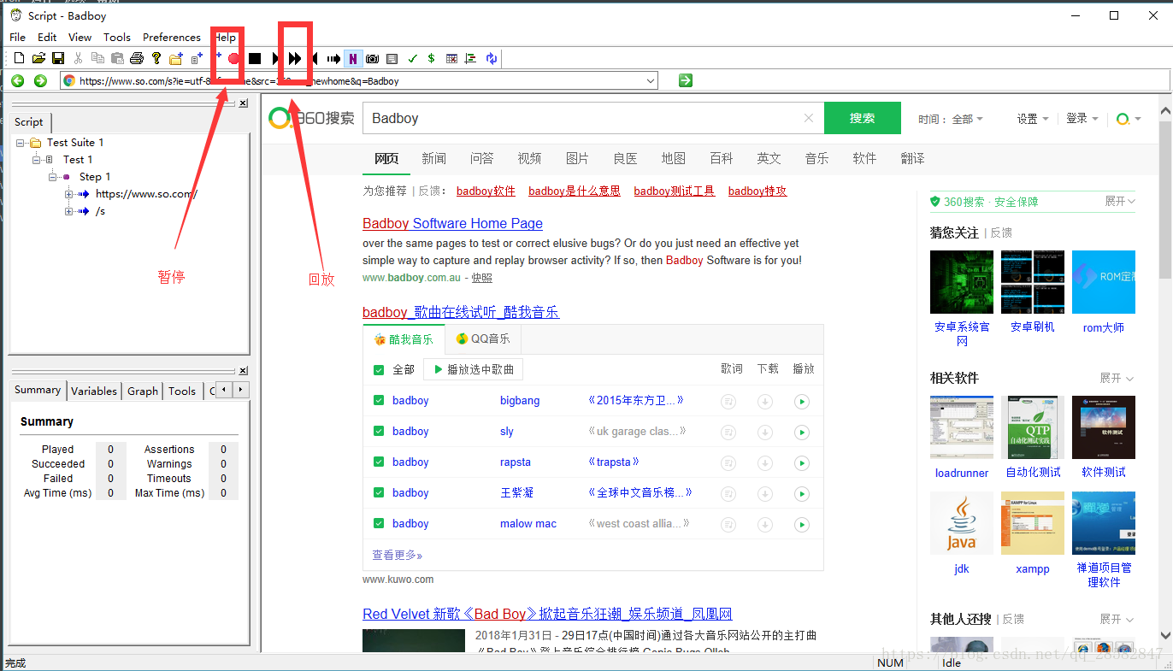1173x671 pixels.
Task: Collapse Step 1 tree node
Action: (x=53, y=177)
